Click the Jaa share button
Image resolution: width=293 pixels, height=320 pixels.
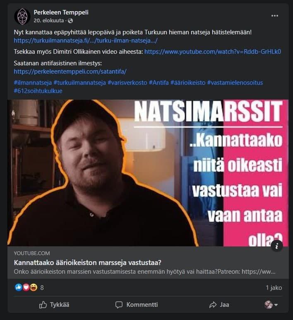click(219, 305)
